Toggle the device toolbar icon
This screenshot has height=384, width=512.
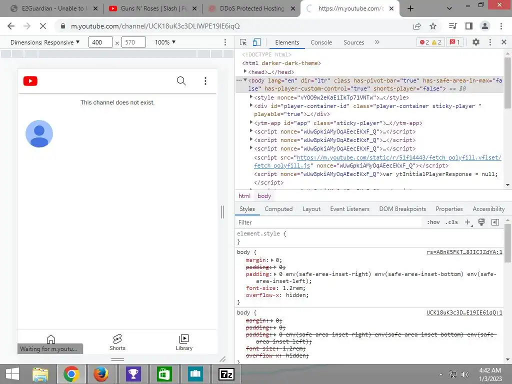coord(256,42)
